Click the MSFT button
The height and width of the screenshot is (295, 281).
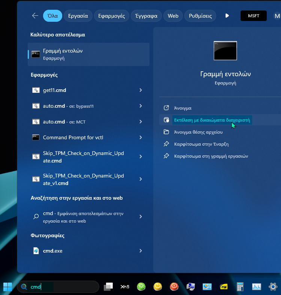tap(254, 16)
